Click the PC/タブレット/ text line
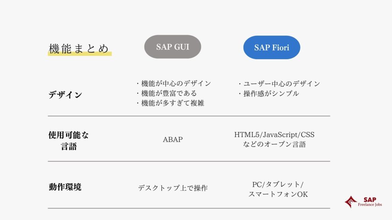This screenshot has width=392, height=220. [278, 184]
